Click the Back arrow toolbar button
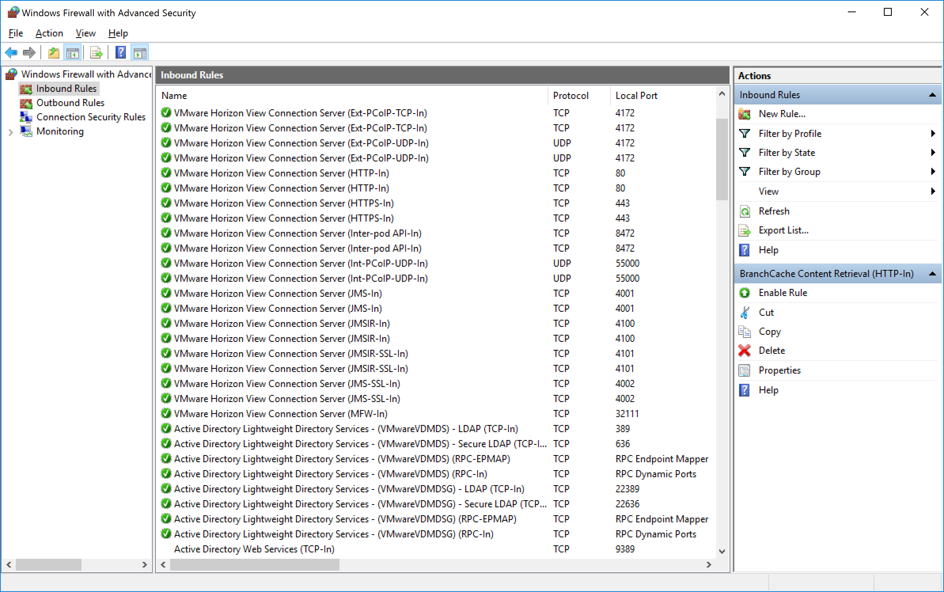 [11, 52]
